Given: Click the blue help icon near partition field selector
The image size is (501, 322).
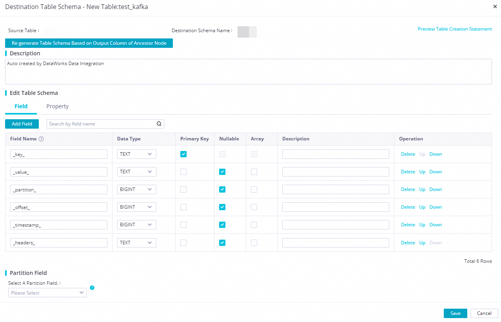Looking at the screenshot, I should (92, 287).
